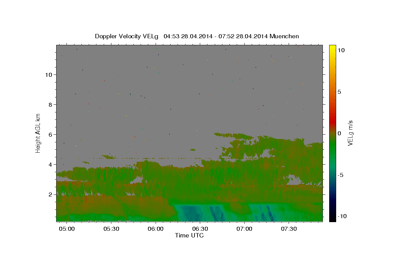Click the 07:00 time tick label
The image size is (399, 266).
coord(244,229)
